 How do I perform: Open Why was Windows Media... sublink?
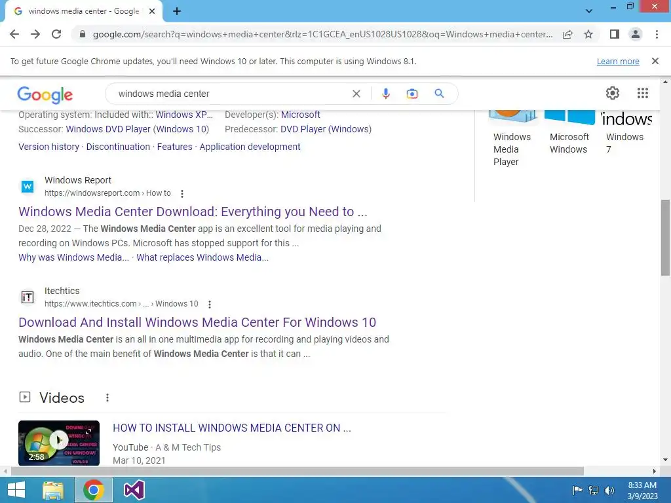(x=73, y=257)
